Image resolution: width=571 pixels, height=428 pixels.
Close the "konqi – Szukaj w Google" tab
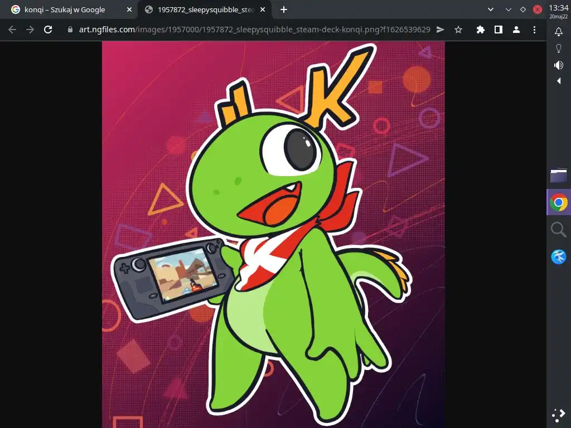[x=129, y=10]
